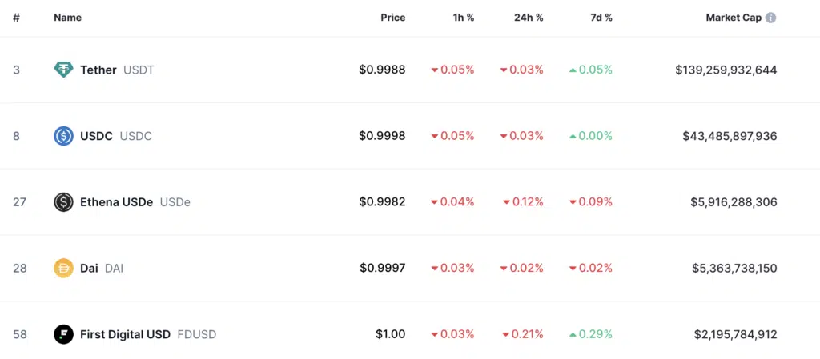Click the USDC coin logo icon
Viewport: 820px width, 359px height.
point(63,136)
